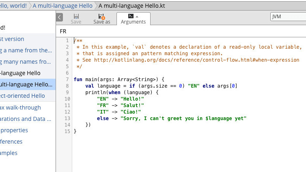Open the JVM target platform dropdown
306x172 pixels.
[x=288, y=17]
